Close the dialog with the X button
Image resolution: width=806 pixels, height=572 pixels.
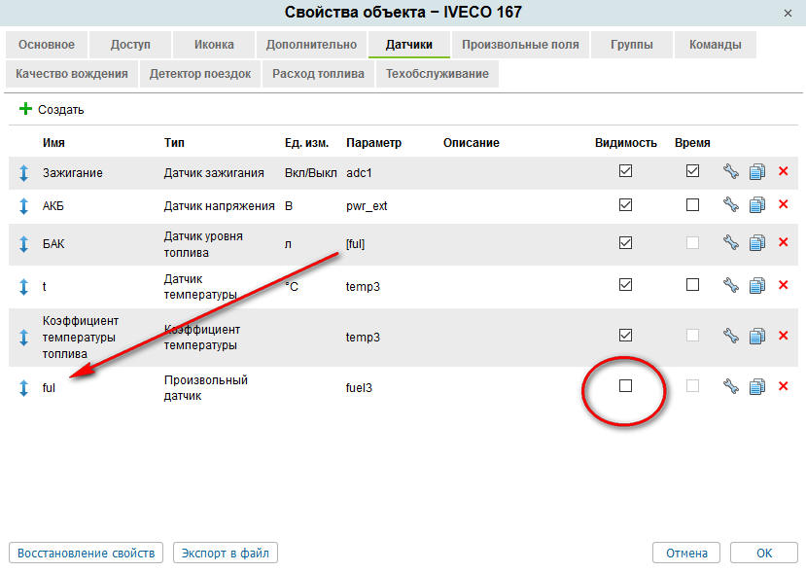click(x=788, y=13)
